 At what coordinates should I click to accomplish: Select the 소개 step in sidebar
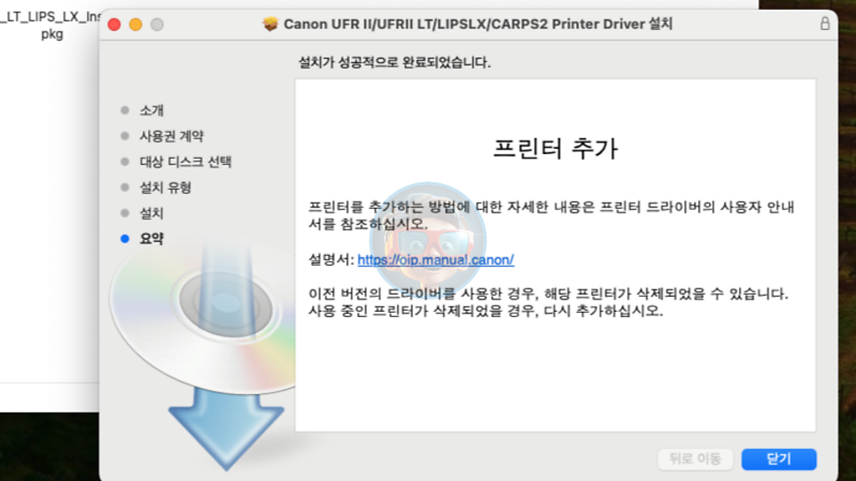[x=152, y=111]
